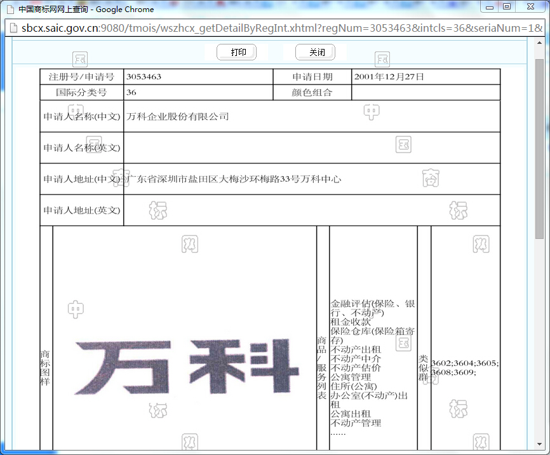The image size is (550, 455).
Task: Click the 申请人地址(中文) label
Action: coord(82,179)
